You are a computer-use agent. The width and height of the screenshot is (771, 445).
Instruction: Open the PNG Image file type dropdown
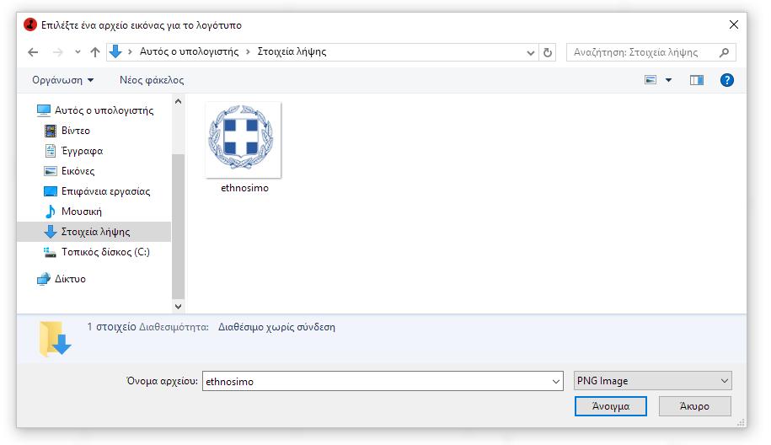pyautogui.click(x=652, y=381)
